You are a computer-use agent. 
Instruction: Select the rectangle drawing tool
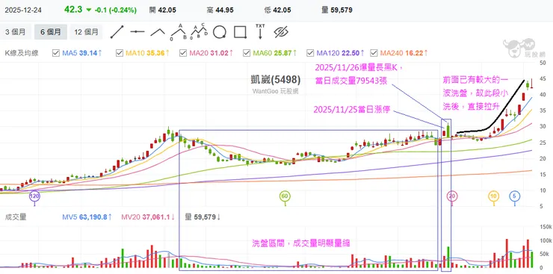click(240, 32)
